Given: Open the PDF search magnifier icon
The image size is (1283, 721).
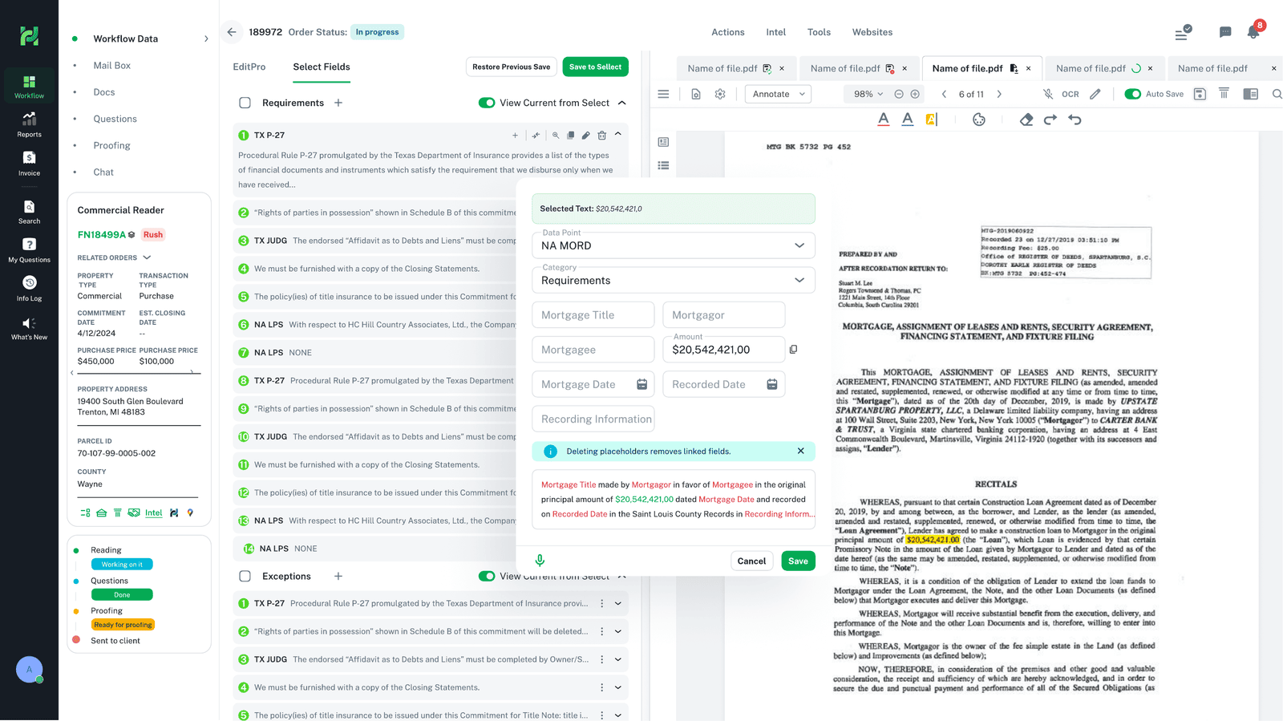Looking at the screenshot, I should [1277, 94].
